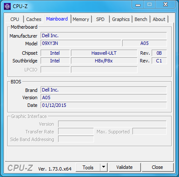This screenshot has width=179, height=177.
Task: Click the CPU-Z title bar app icon
Action: pos(7,6)
